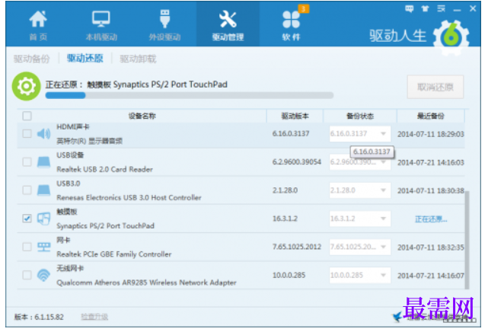This screenshot has height=332, width=488.
Task: Click Qualcomm Atheros AR9285 Wireless Network Adapter text
Action: (146, 283)
